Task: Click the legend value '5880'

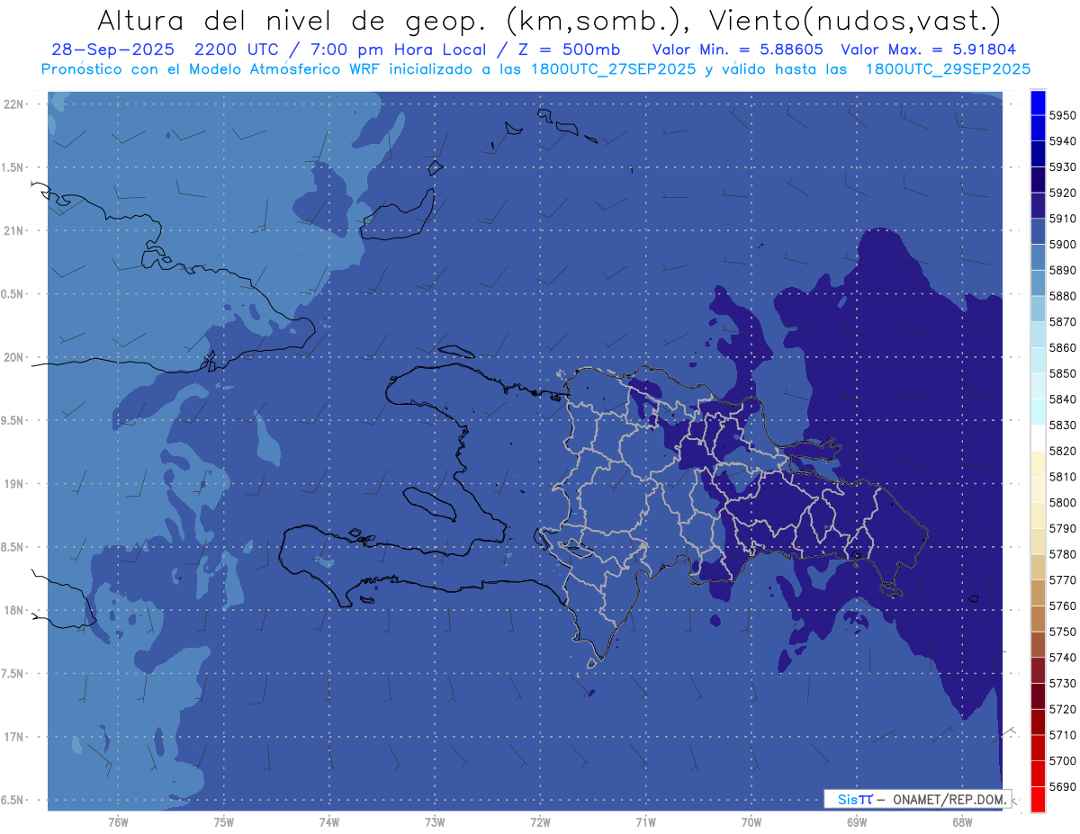Action: [1063, 296]
